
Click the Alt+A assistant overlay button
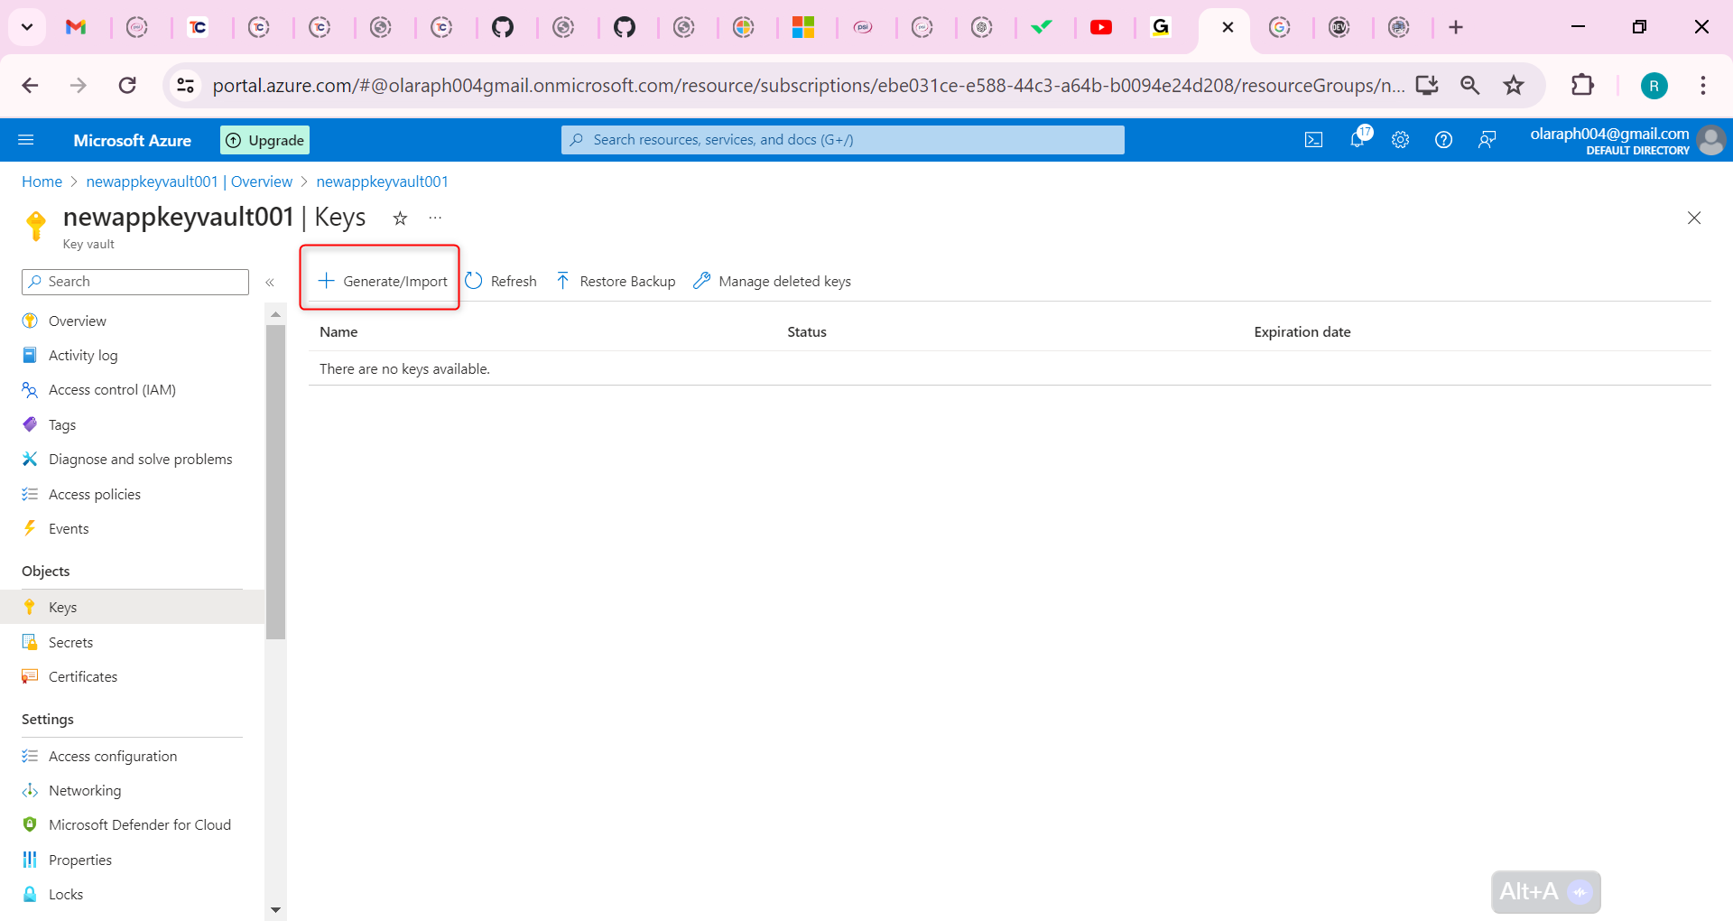(x=1546, y=892)
